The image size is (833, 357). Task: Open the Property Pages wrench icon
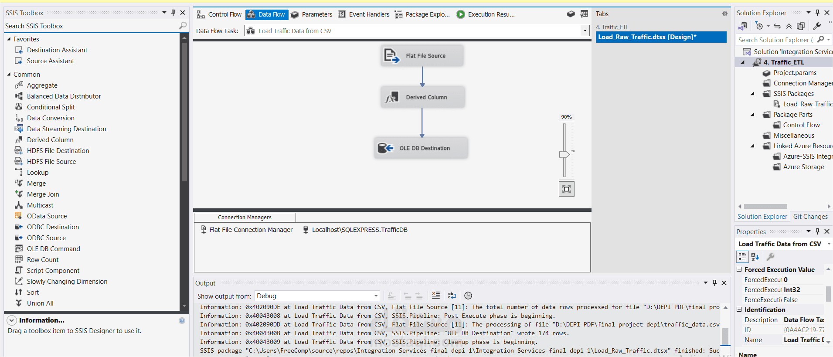771,257
